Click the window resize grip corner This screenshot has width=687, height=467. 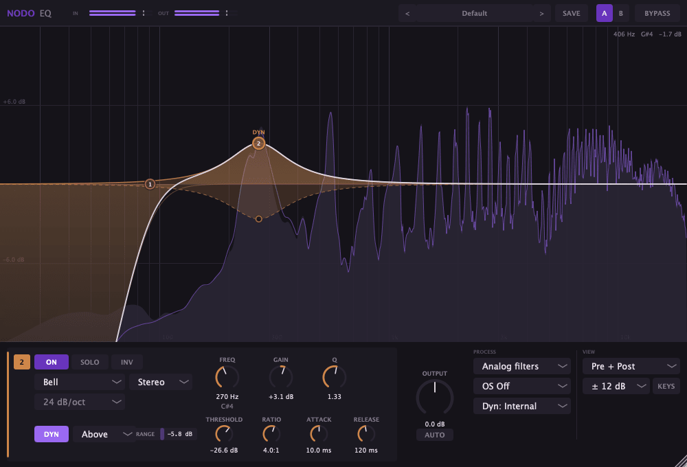pyautogui.click(x=680, y=461)
